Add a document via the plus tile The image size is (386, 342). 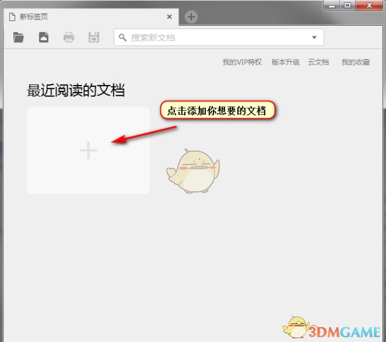(x=88, y=150)
